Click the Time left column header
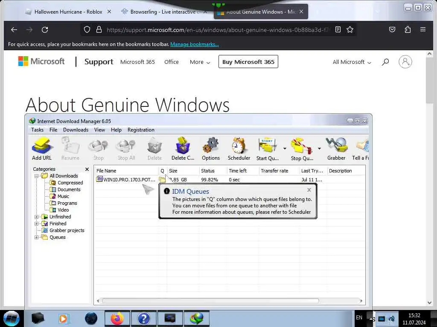This screenshot has height=327, width=437. (x=243, y=171)
